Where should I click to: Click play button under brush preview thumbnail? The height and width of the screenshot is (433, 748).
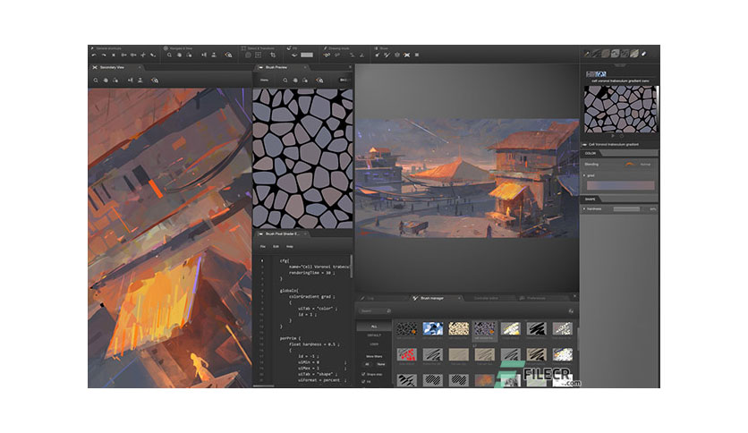click(613, 136)
